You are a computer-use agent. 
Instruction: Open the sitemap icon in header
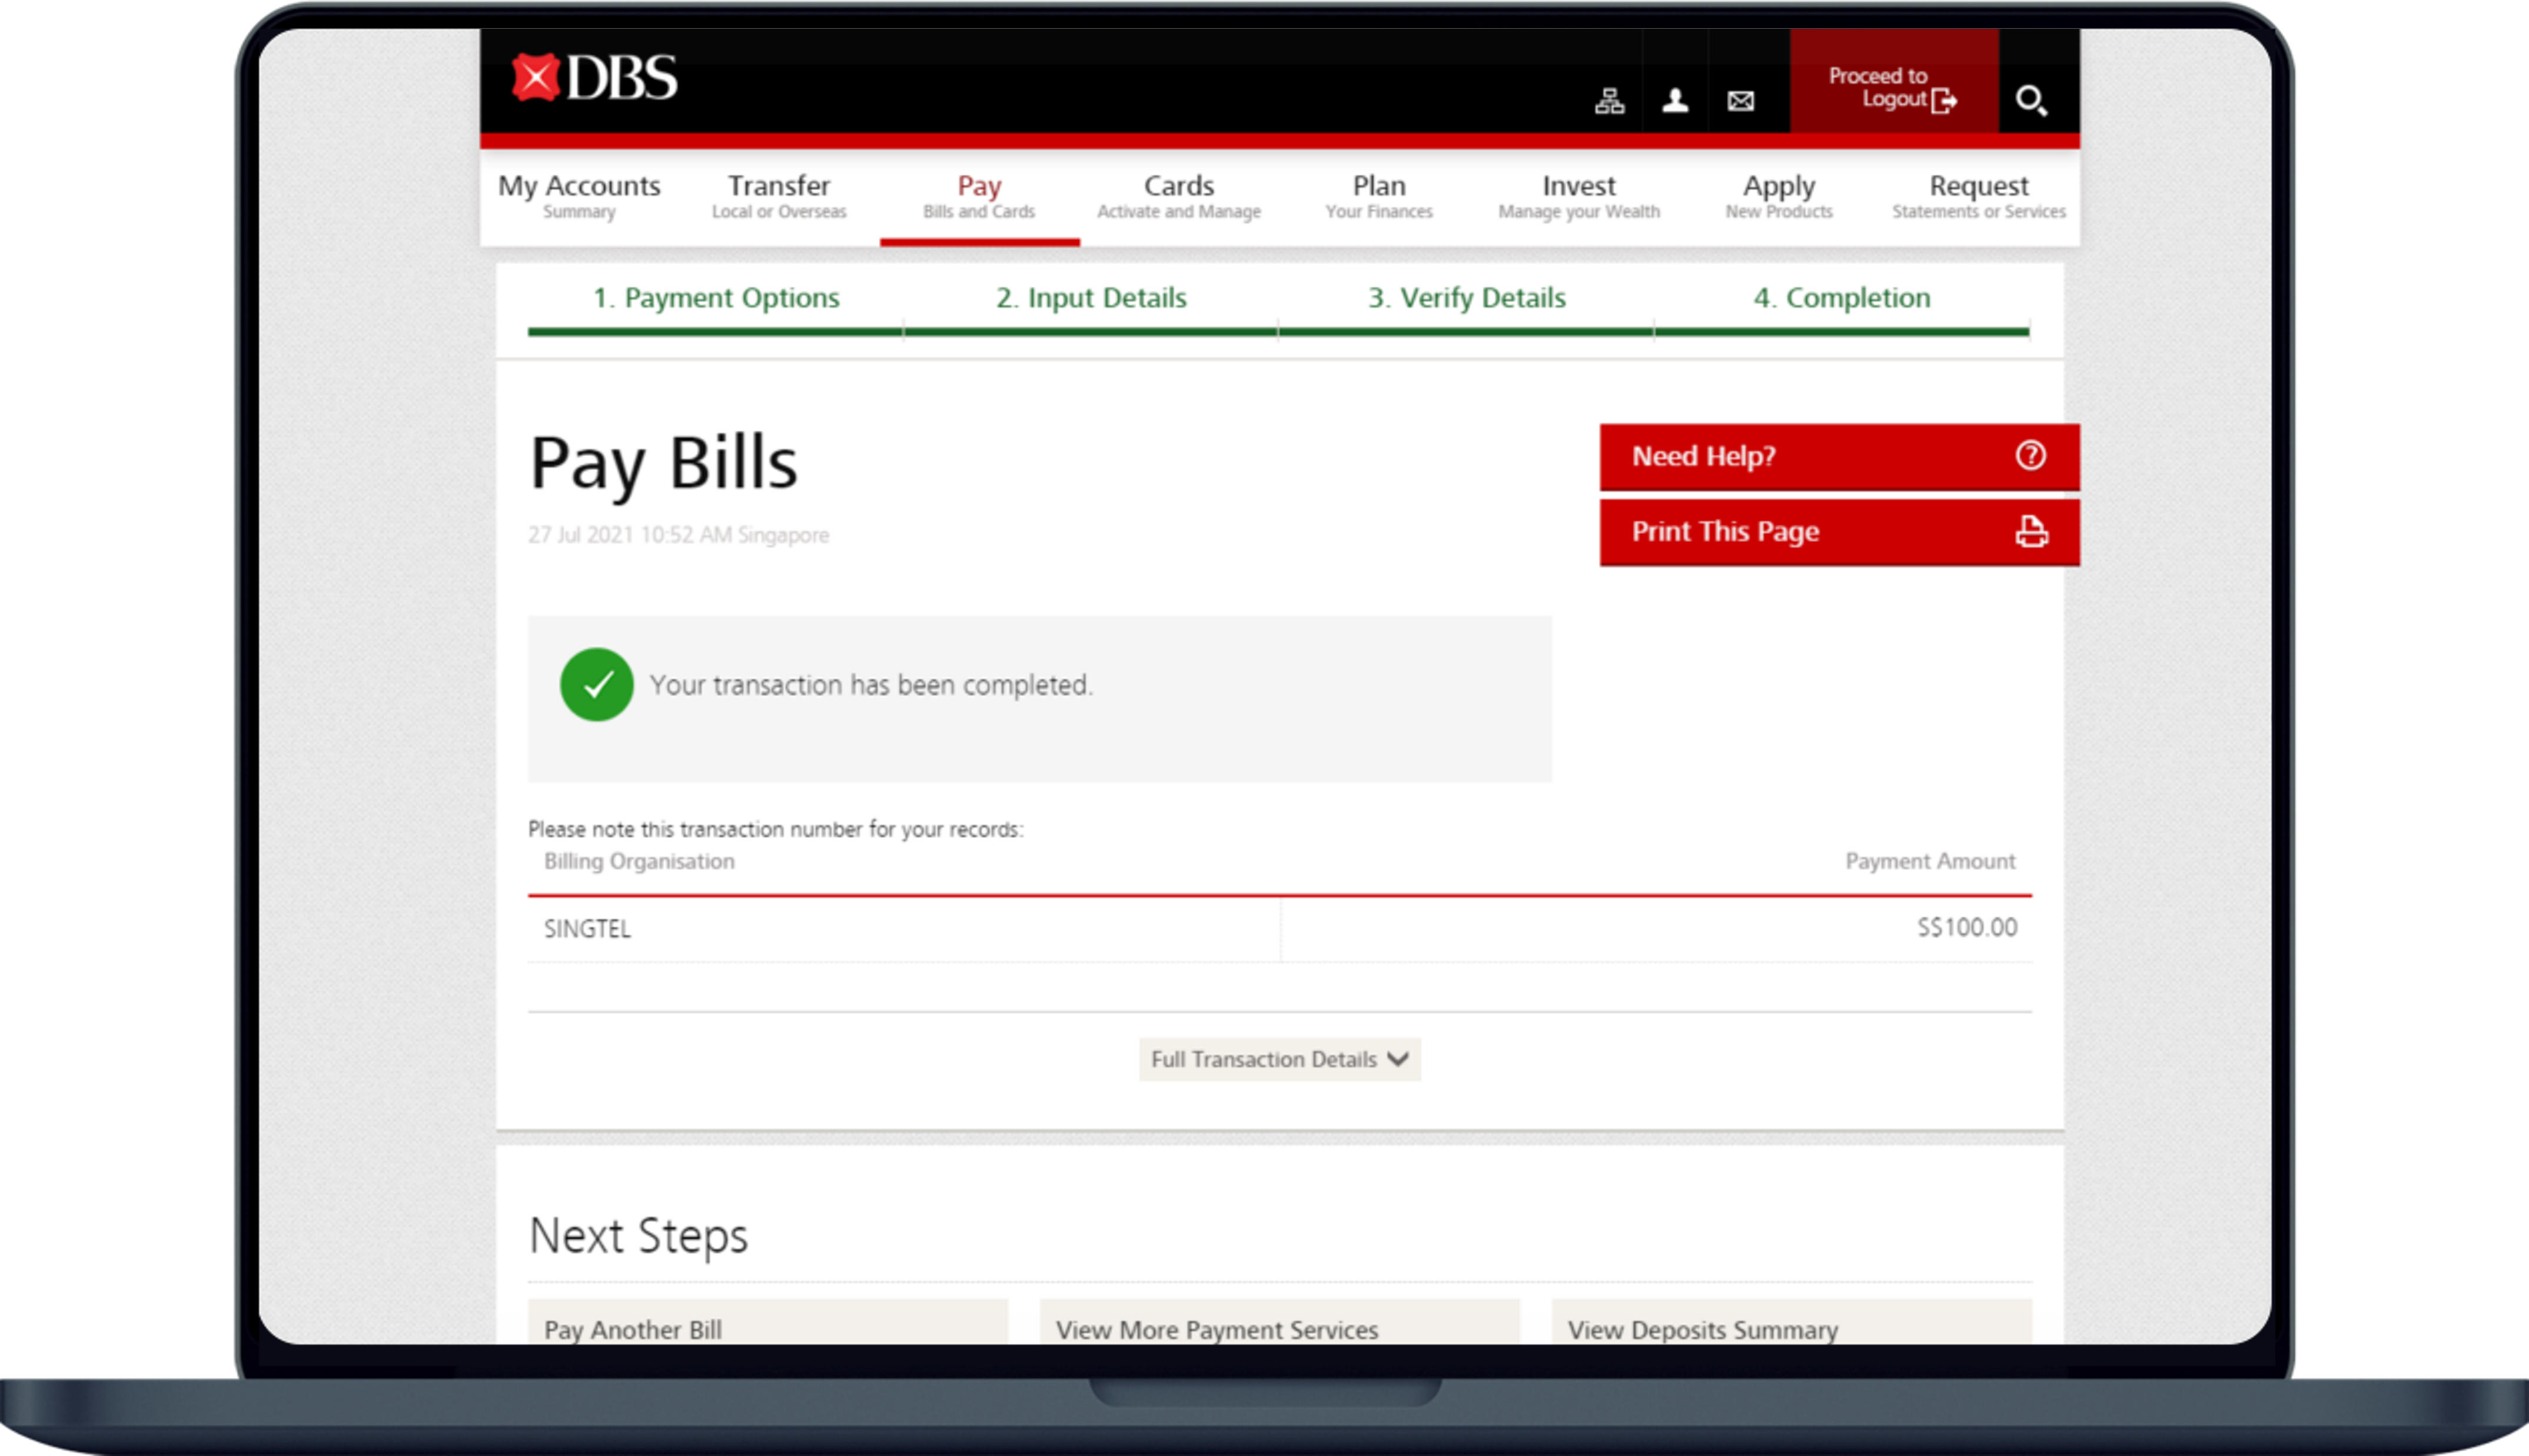[1609, 101]
